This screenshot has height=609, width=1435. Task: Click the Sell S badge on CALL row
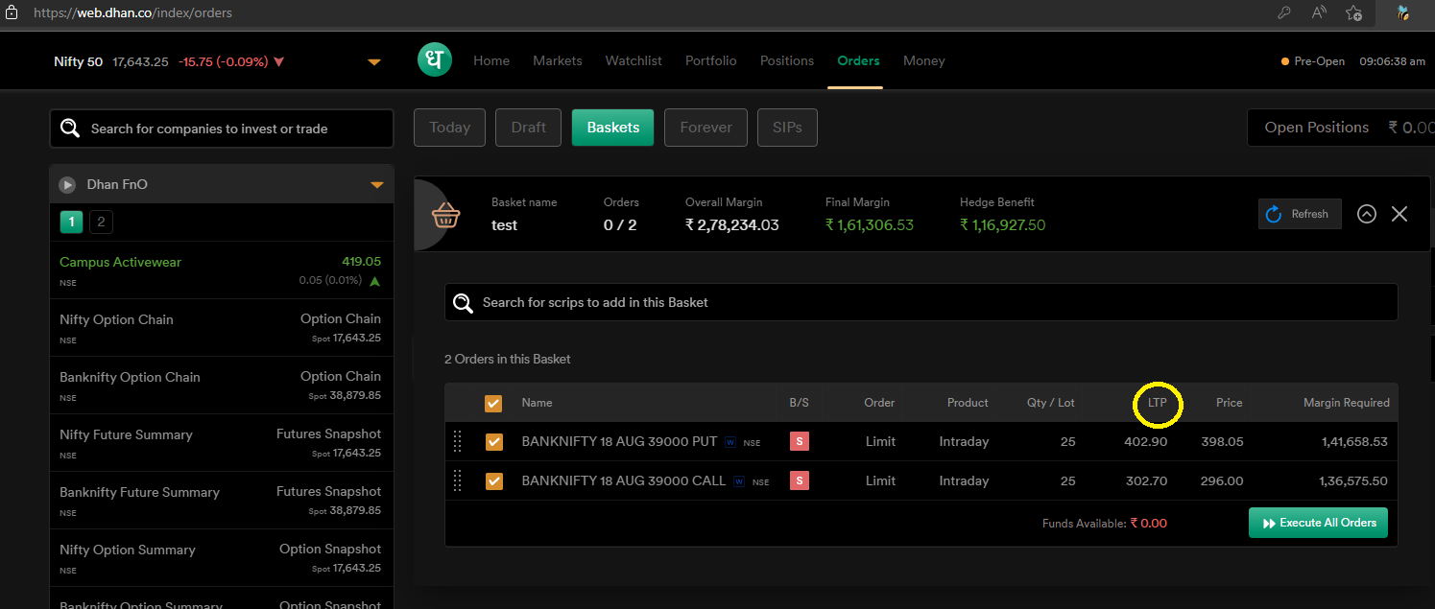(799, 480)
